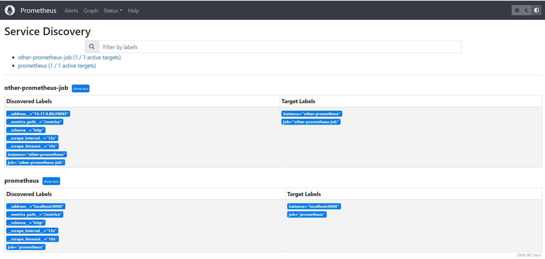Open the Alerts page
The height and width of the screenshot is (259, 545).
[x=71, y=11]
